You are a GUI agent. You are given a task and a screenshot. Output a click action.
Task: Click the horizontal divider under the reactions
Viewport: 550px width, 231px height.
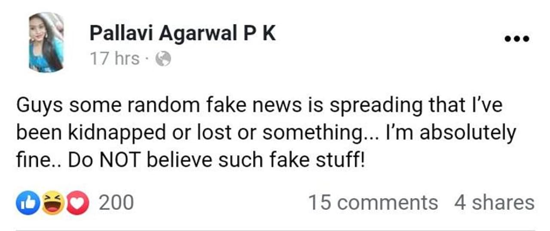pyautogui.click(x=275, y=230)
